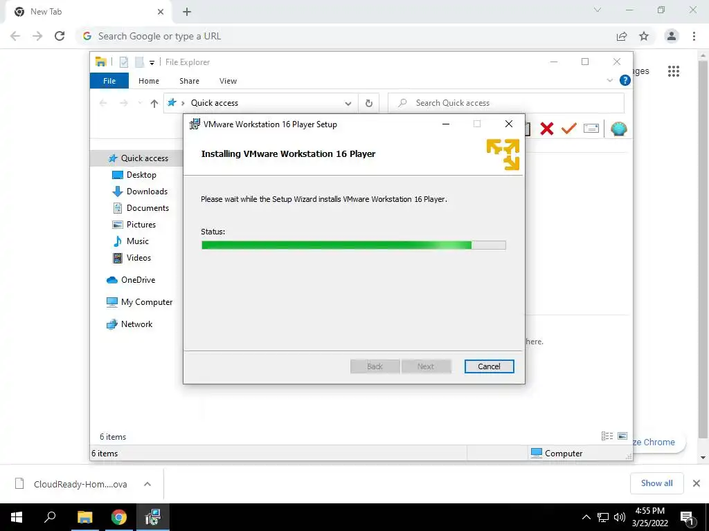Open Customize Quick Access Toolbar dropdown
709x531 pixels.
pos(152,63)
